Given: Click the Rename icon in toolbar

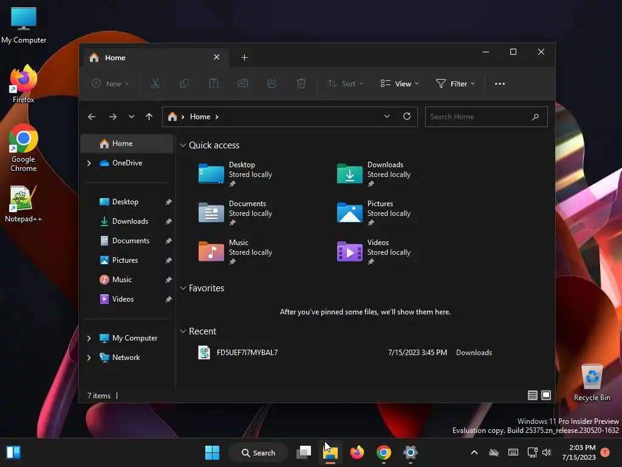Looking at the screenshot, I should [243, 83].
